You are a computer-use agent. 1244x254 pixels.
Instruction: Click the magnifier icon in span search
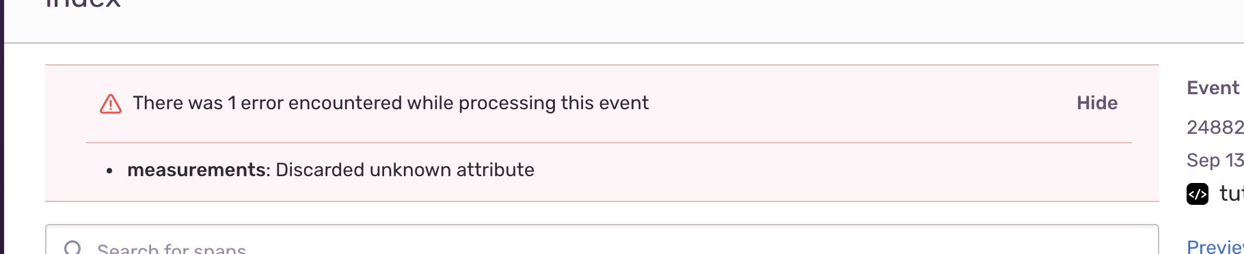click(x=72, y=248)
